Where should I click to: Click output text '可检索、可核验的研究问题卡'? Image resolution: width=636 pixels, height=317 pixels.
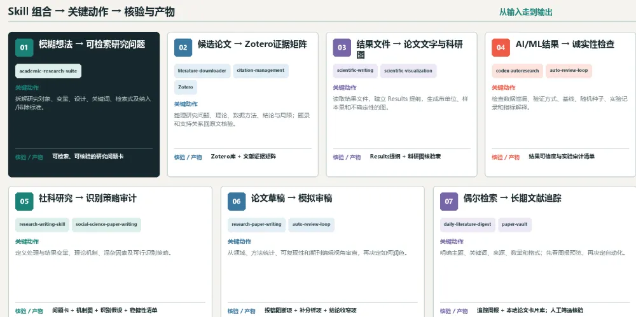88,156
